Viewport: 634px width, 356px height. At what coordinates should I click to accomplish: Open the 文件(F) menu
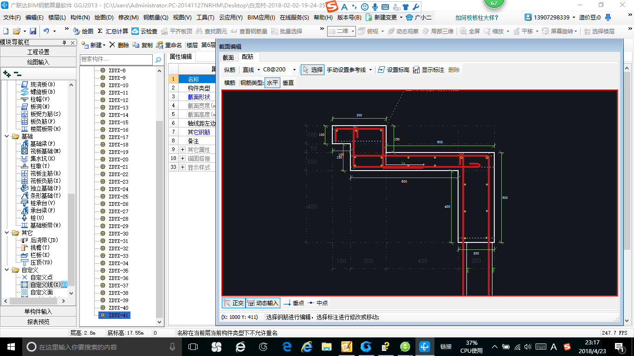click(12, 18)
